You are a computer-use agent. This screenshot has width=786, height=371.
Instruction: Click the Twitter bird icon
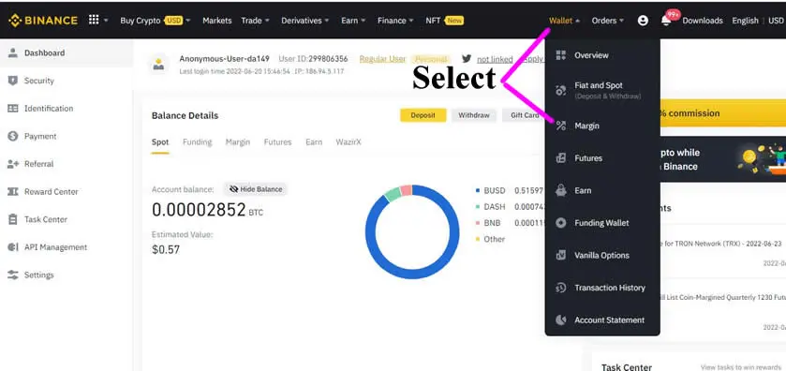click(x=467, y=59)
